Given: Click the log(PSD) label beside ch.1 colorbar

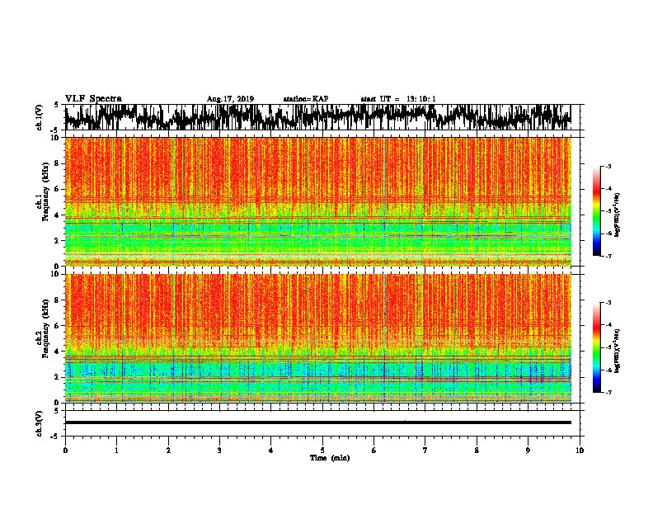Looking at the screenshot, I should click(618, 215).
